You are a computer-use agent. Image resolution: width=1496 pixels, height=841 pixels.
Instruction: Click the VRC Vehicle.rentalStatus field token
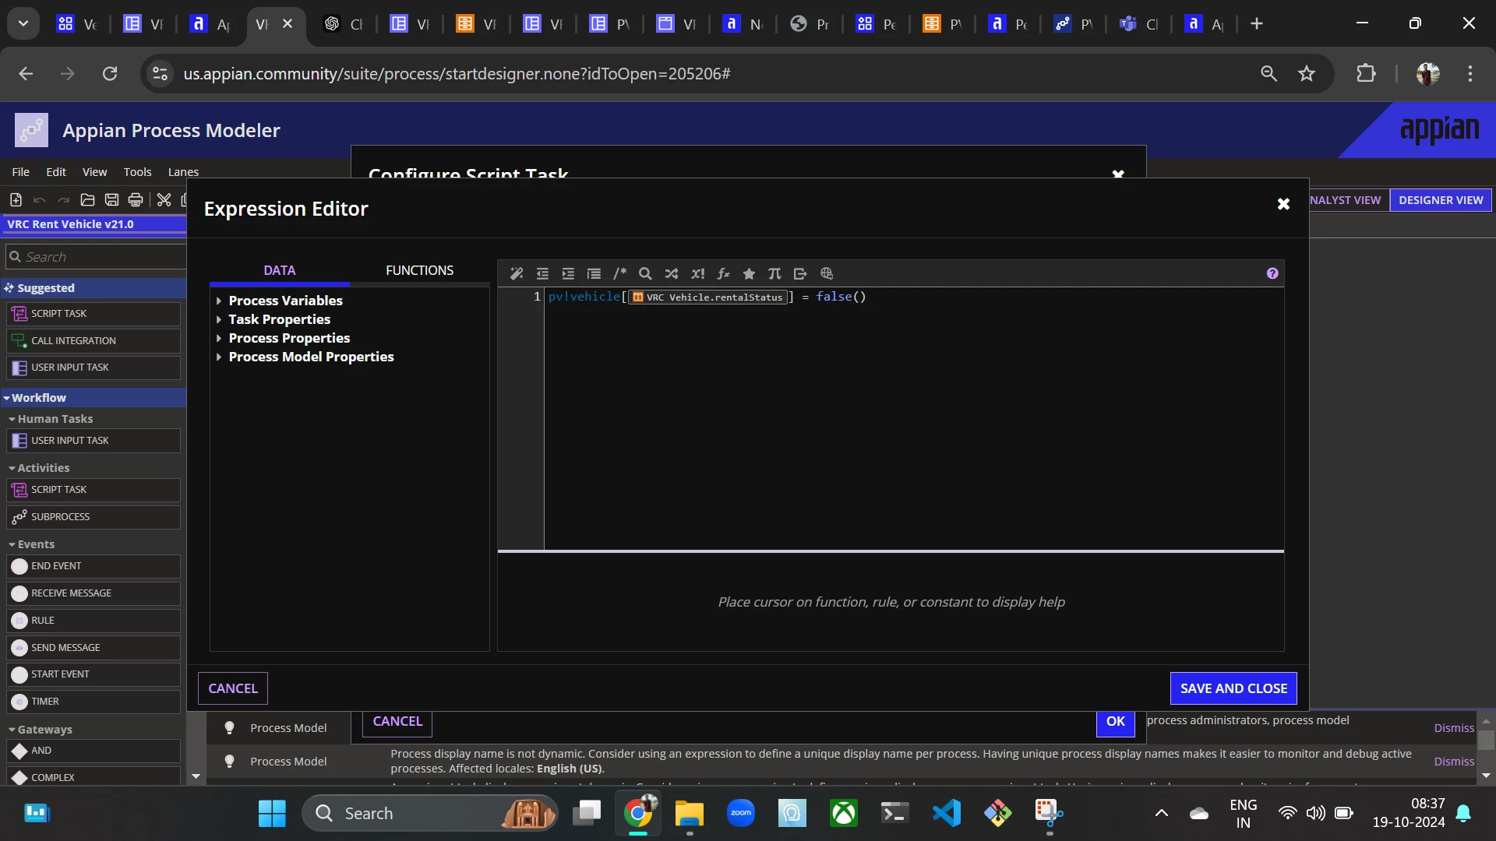[707, 297]
